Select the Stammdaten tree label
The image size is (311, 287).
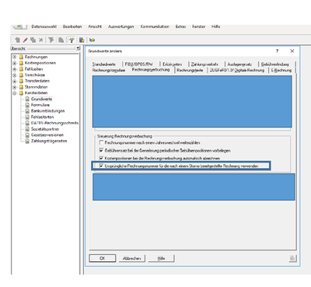(x=37, y=87)
